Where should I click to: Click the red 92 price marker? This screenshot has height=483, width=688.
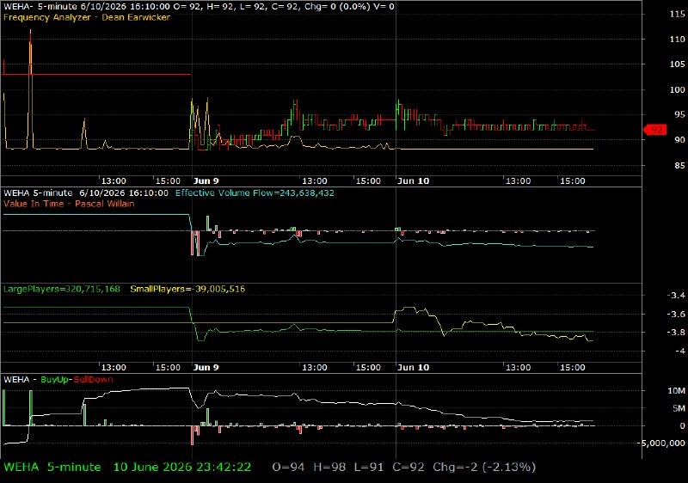pyautogui.click(x=655, y=130)
